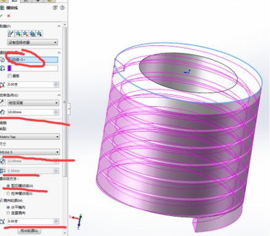Select the extrude thread radio option

pyautogui.click(x=8, y=194)
